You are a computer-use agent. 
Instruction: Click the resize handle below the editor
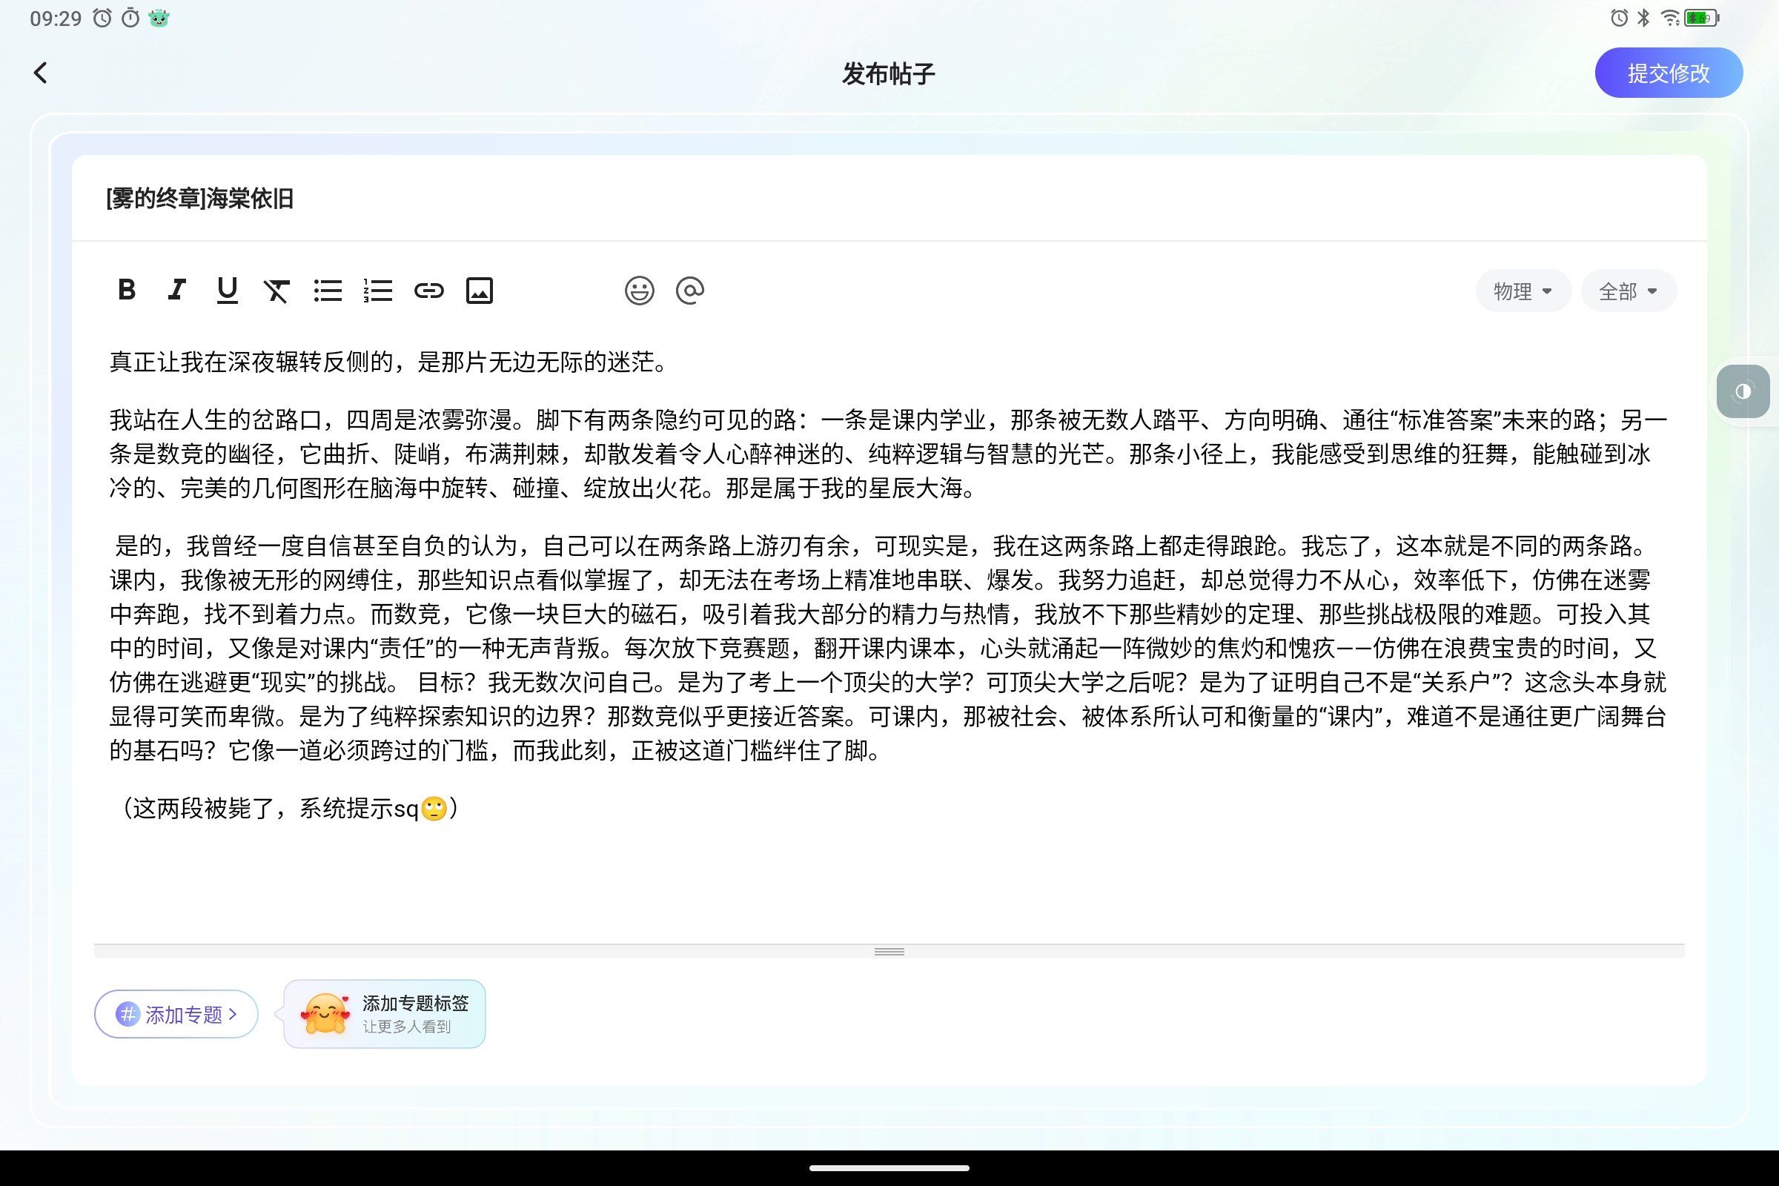889,952
